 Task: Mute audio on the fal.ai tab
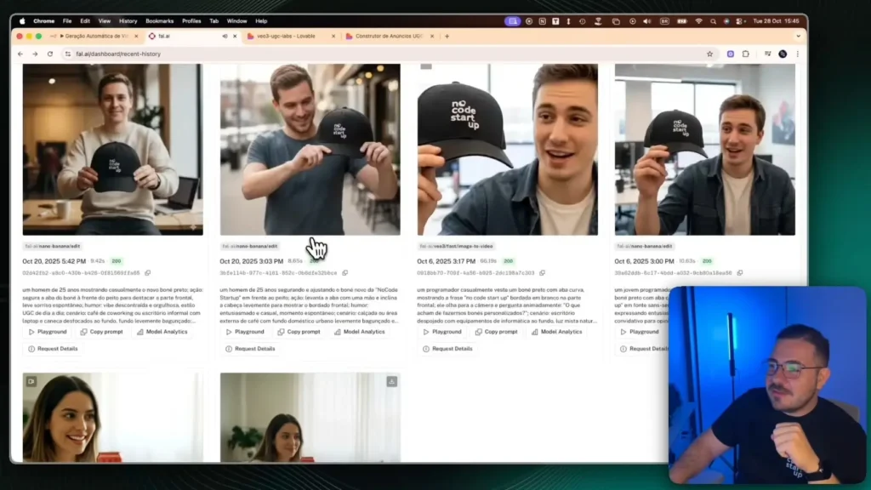pyautogui.click(x=225, y=36)
